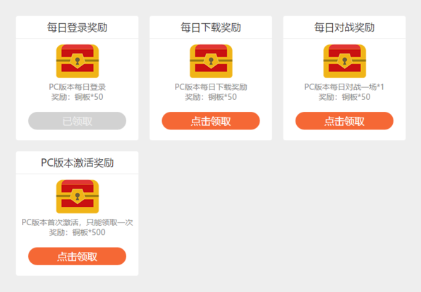This screenshot has height=292, width=421.
Task: Click the treasure chest under PC版本激活奖励
Action: 78,196
